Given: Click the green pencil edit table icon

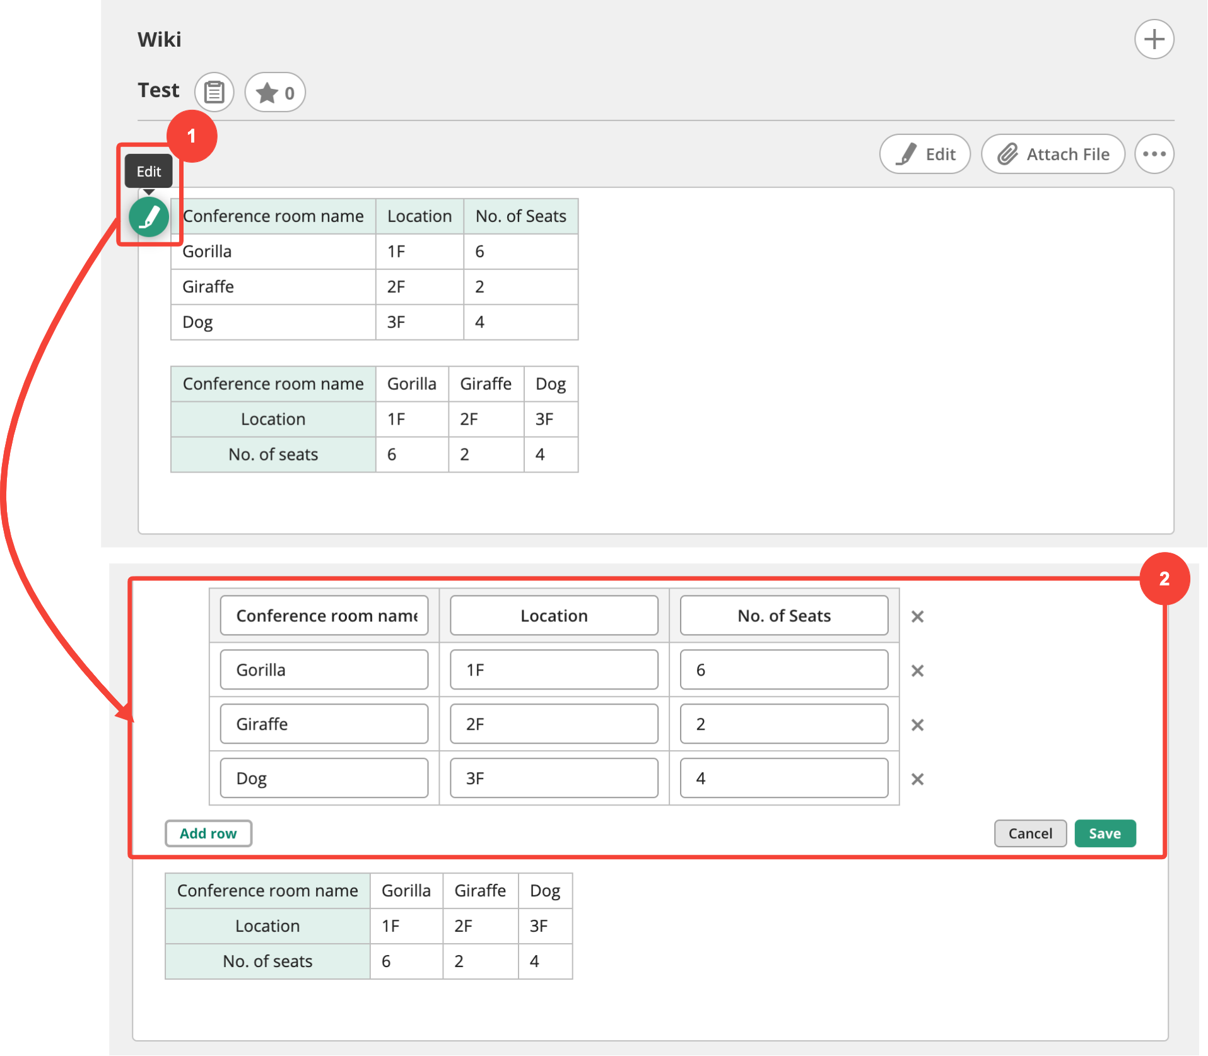Looking at the screenshot, I should tap(149, 218).
